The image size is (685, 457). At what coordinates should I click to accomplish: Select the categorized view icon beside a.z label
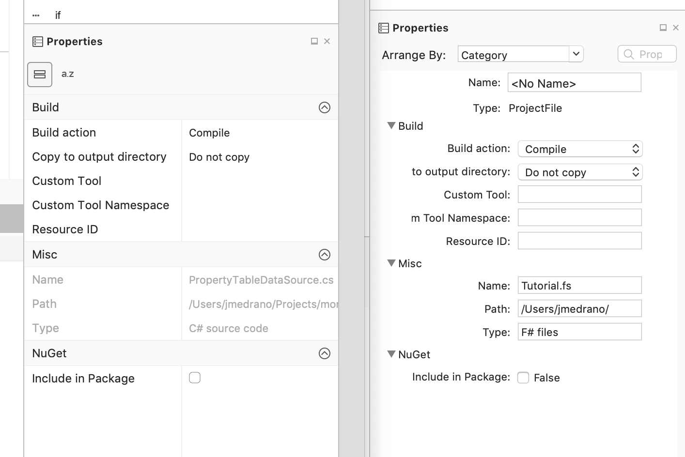click(x=39, y=74)
